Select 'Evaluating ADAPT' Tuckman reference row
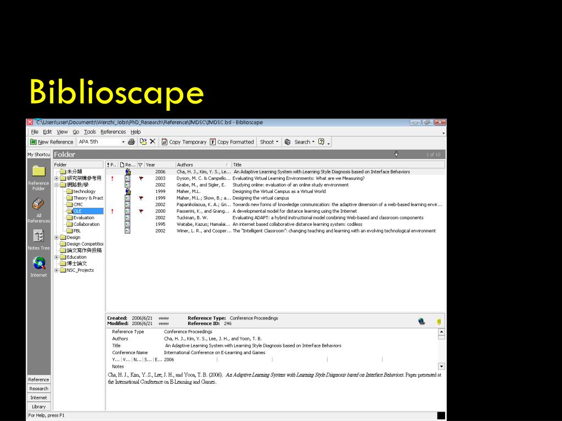 point(276,218)
